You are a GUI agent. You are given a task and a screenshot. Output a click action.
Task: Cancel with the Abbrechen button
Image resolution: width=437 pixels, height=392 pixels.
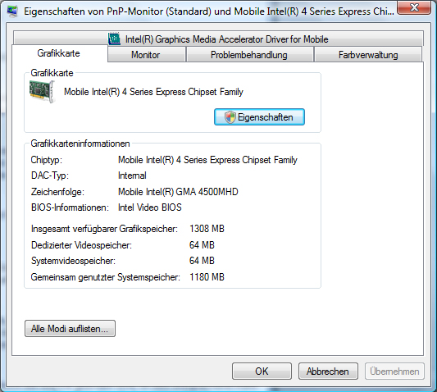(328, 371)
